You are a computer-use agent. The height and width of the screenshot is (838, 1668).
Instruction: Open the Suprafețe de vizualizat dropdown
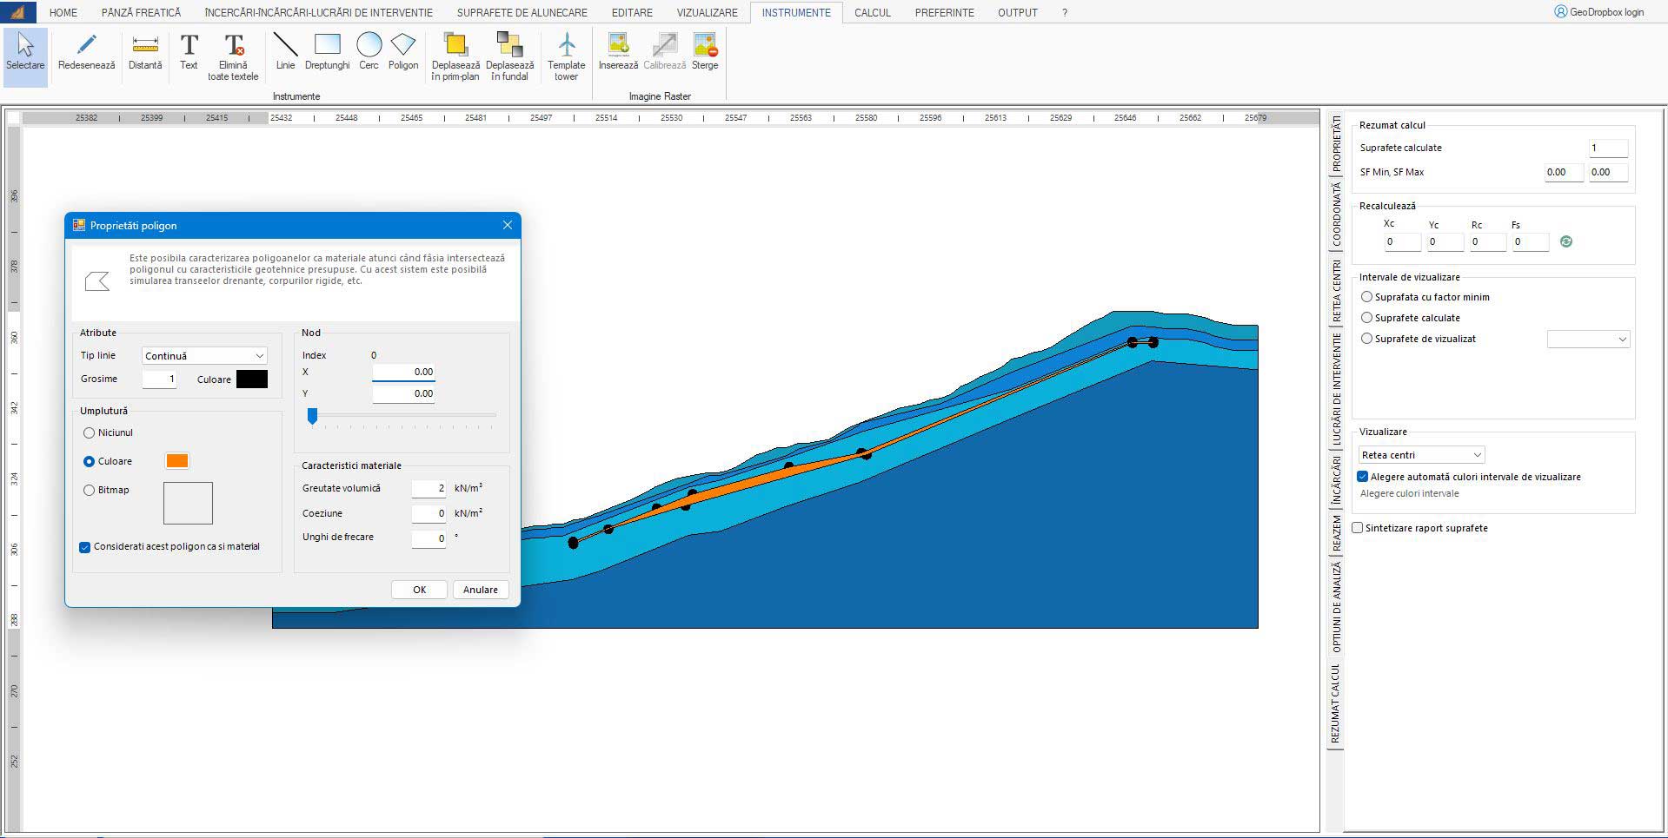coord(1588,340)
